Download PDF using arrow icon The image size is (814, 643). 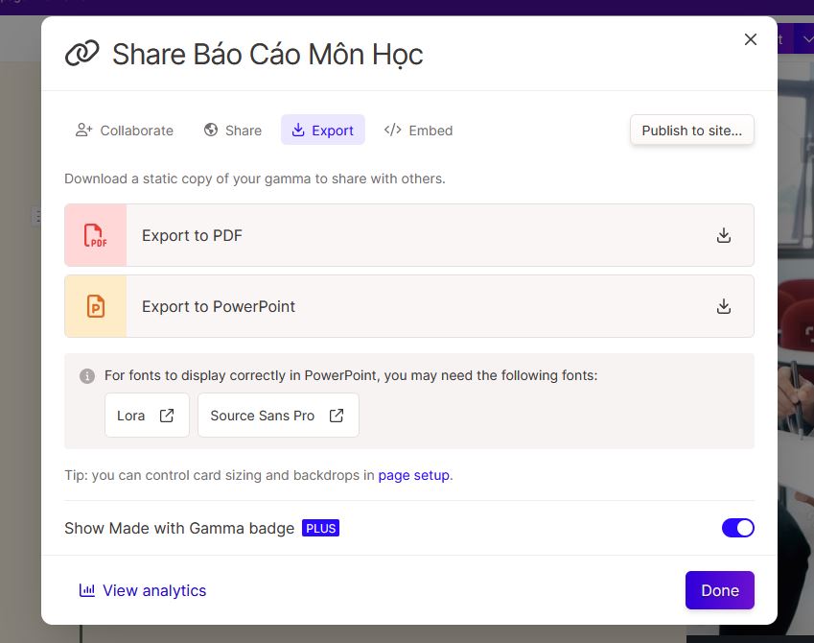[x=724, y=235]
